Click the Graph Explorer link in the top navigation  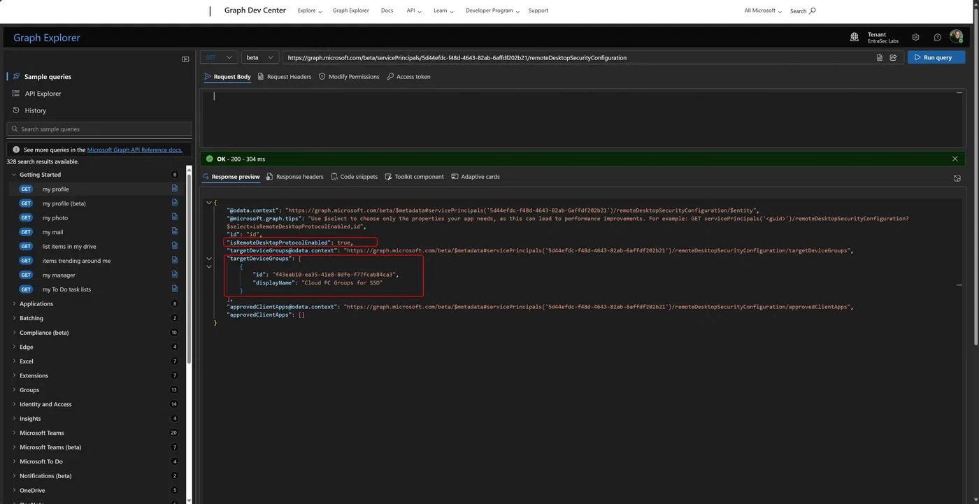351,11
